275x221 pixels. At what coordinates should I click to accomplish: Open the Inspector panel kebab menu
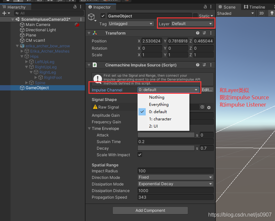point(211,7)
